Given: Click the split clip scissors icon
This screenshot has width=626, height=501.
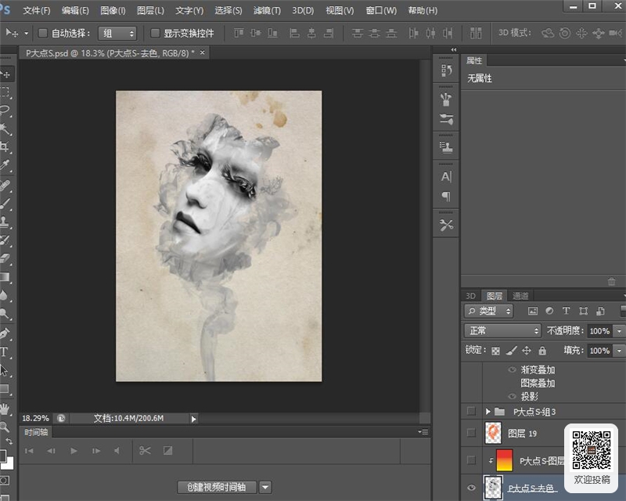Looking at the screenshot, I should click(x=145, y=451).
